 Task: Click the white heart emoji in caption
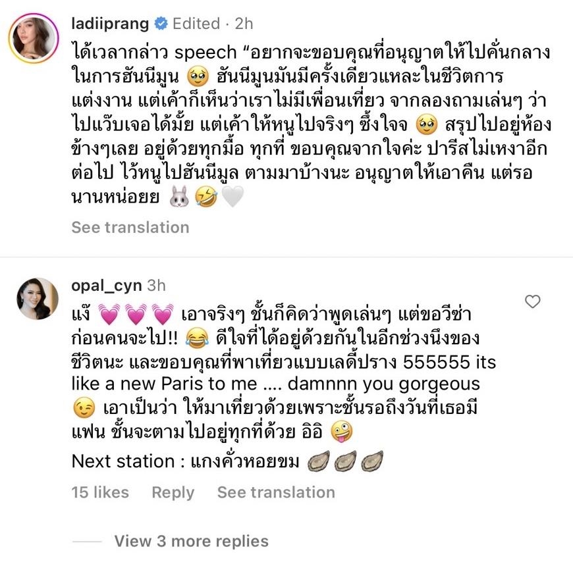pos(232,197)
